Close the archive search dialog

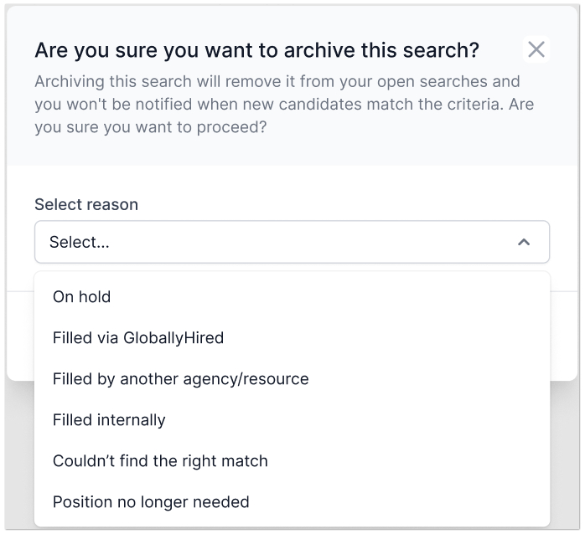coord(536,49)
